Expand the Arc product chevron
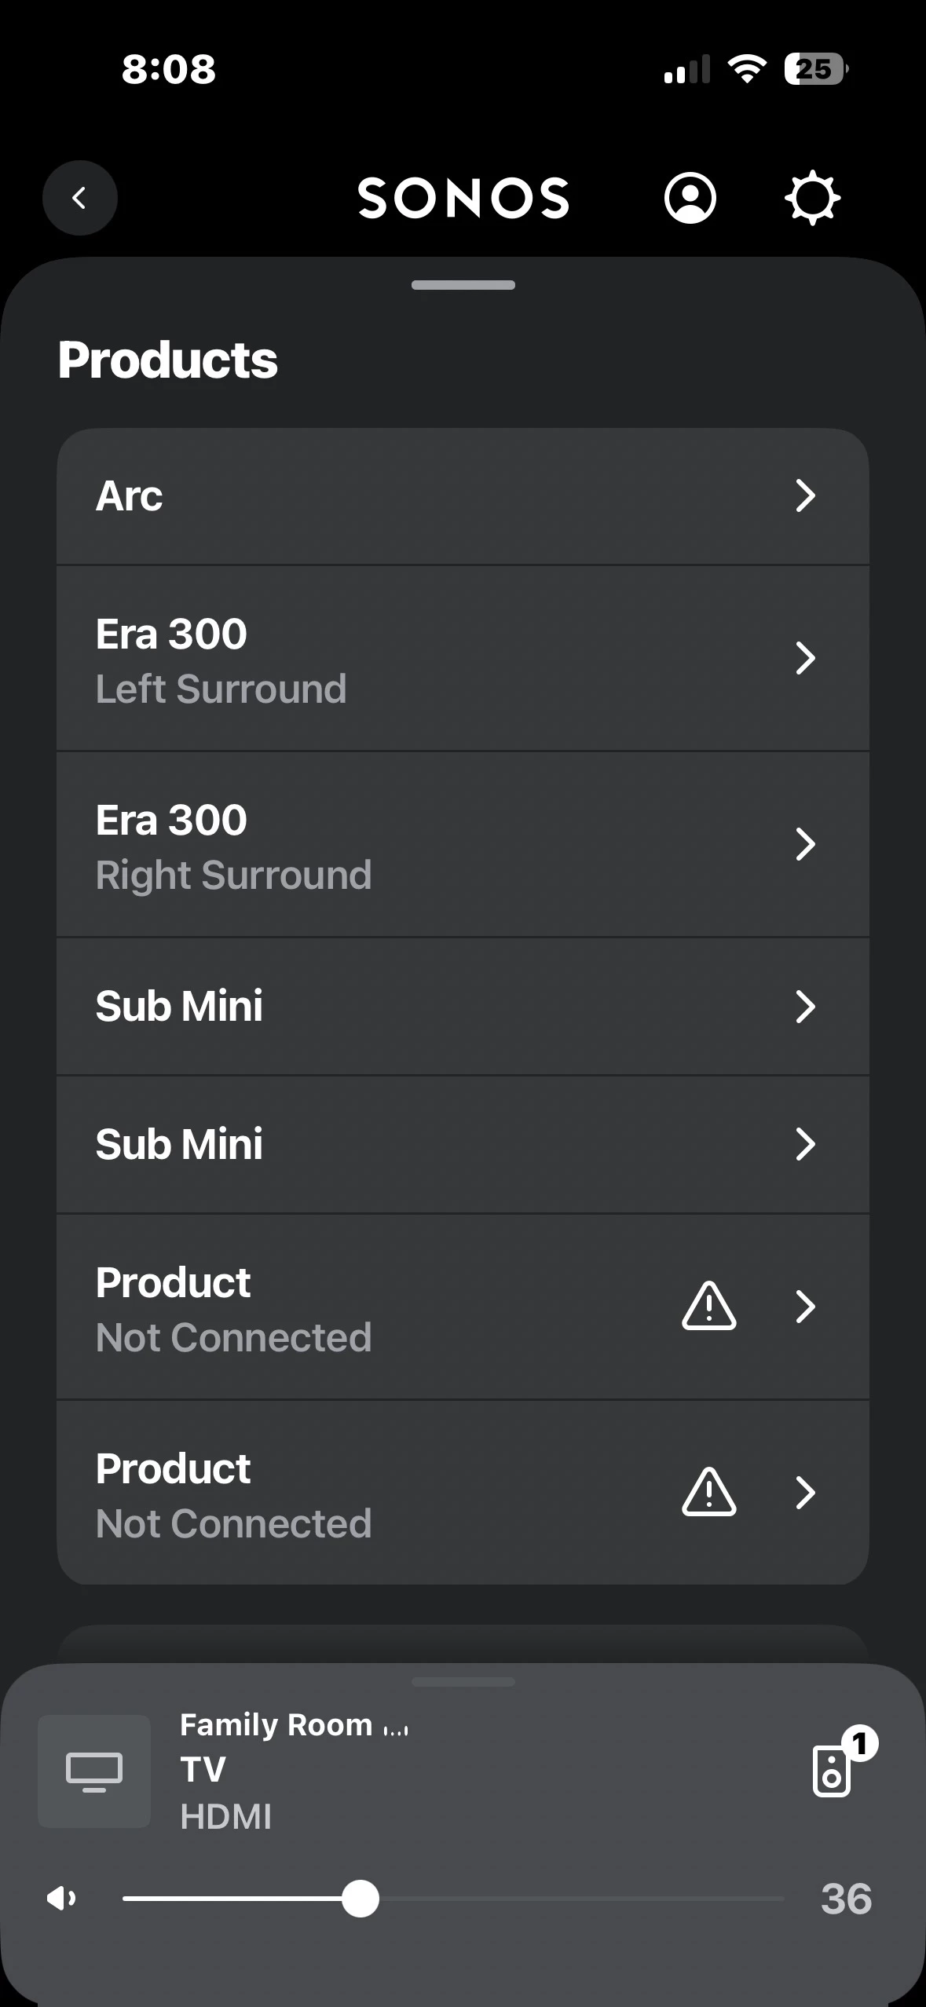The width and height of the screenshot is (926, 2007). (805, 495)
